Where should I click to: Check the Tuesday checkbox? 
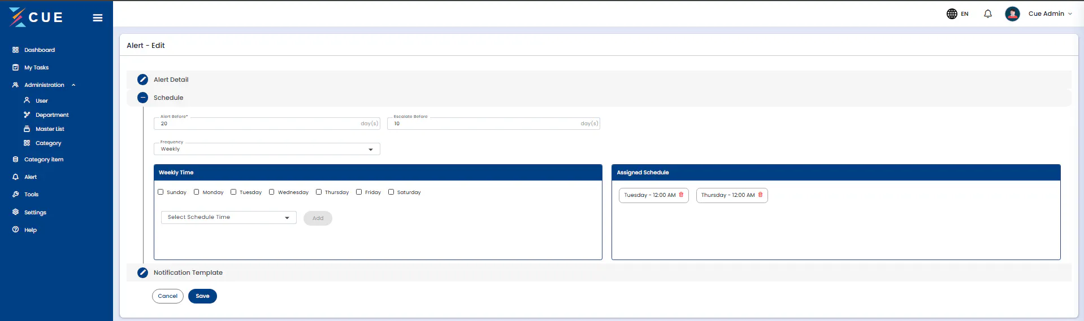[233, 192]
